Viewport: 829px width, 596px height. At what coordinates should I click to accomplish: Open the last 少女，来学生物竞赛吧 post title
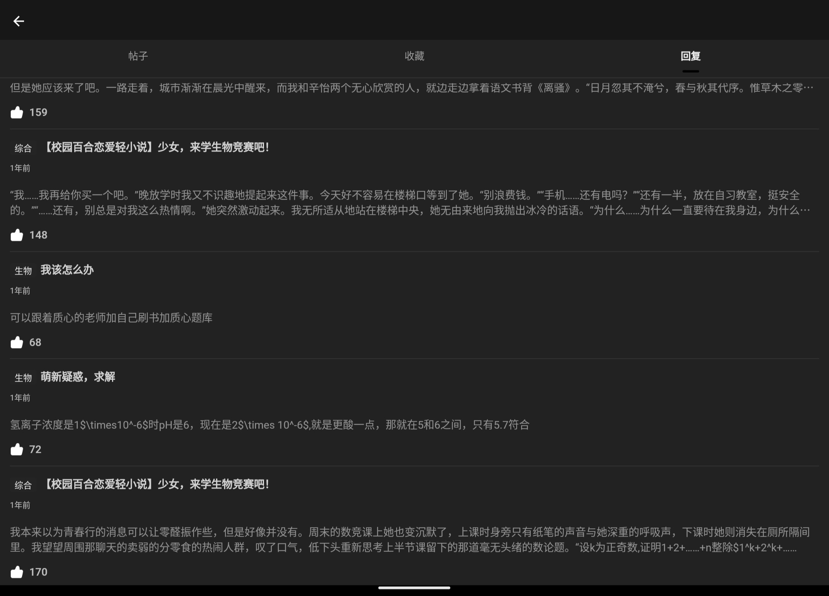(156, 484)
